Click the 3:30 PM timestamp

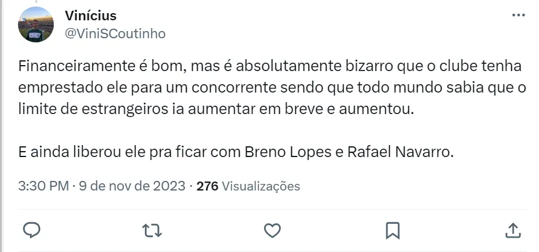tap(43, 186)
